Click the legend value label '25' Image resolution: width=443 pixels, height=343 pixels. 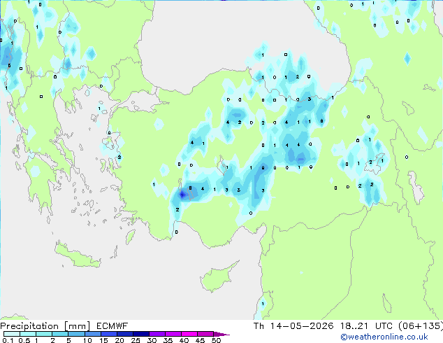pyautogui.click(x=136, y=340)
